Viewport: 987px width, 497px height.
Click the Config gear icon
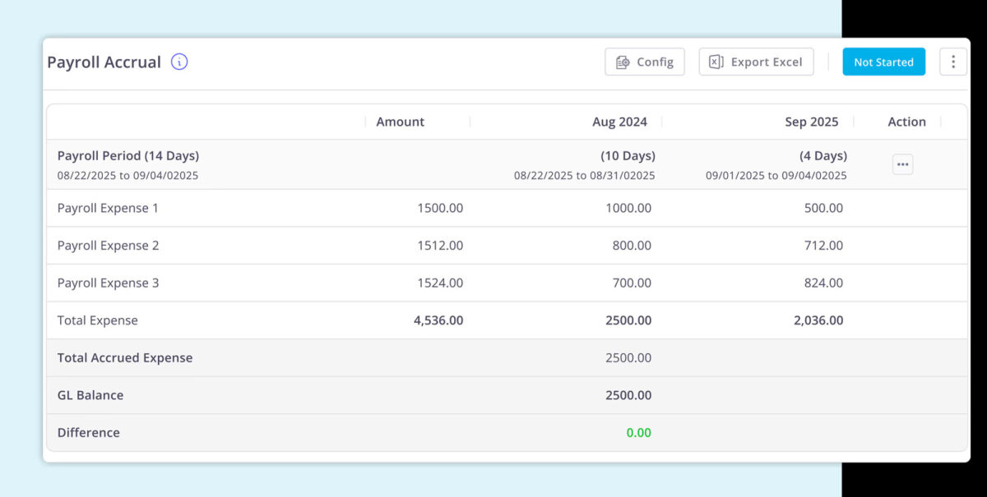pyautogui.click(x=623, y=61)
